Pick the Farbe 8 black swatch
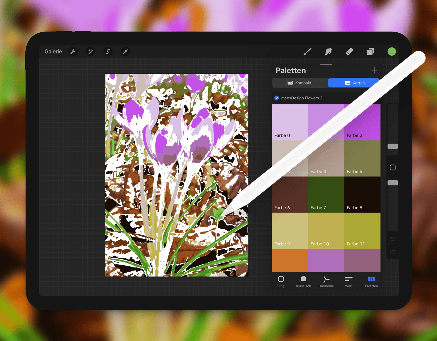The height and width of the screenshot is (341, 437). pyautogui.click(x=362, y=195)
